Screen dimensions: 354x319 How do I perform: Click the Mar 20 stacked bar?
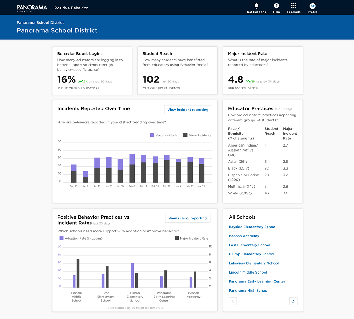click(202, 170)
